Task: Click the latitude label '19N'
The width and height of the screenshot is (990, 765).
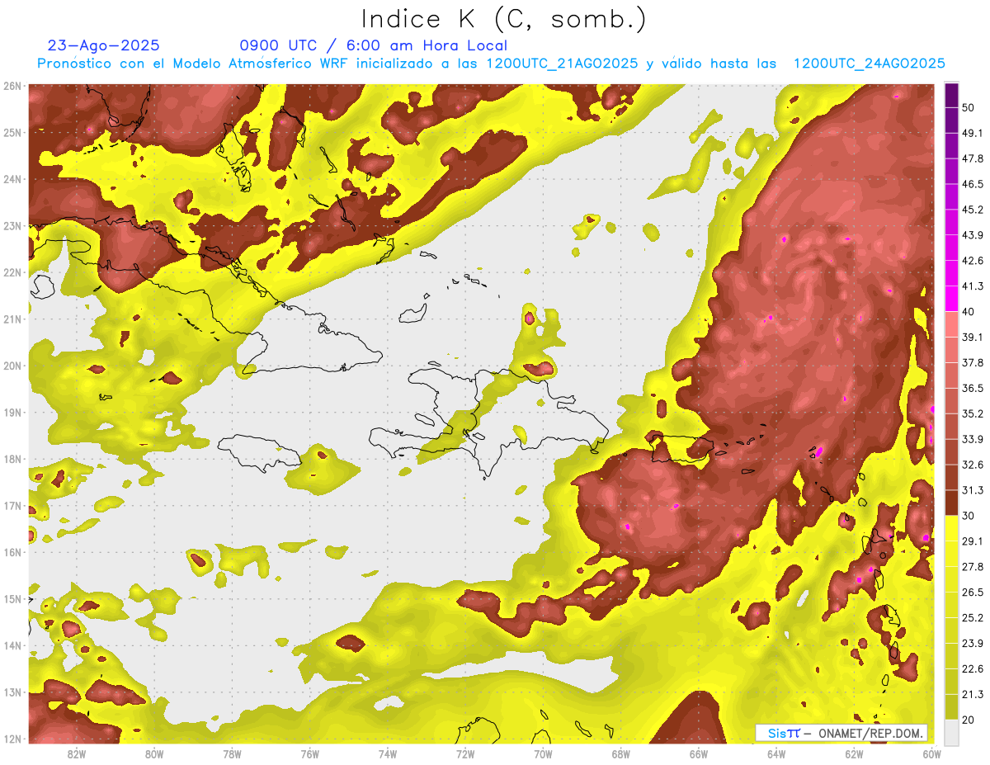Action: pyautogui.click(x=12, y=413)
